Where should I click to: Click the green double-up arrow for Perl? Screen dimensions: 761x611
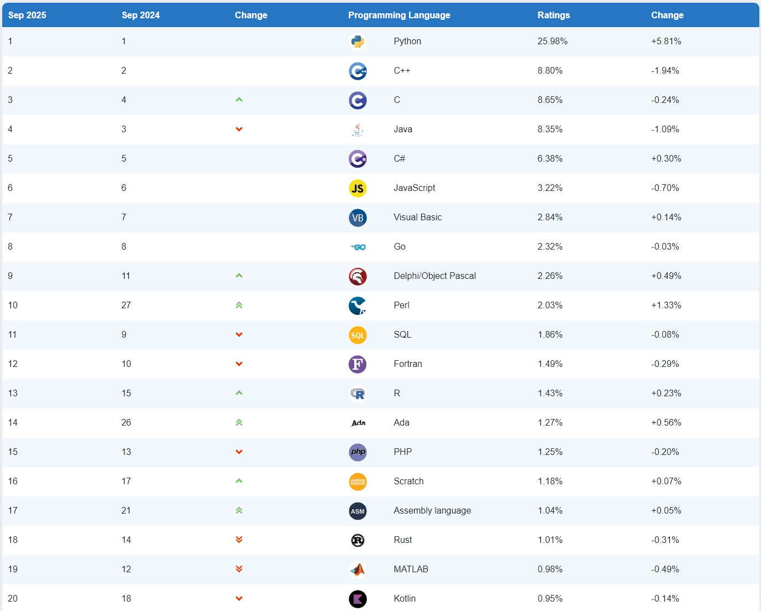tap(239, 305)
